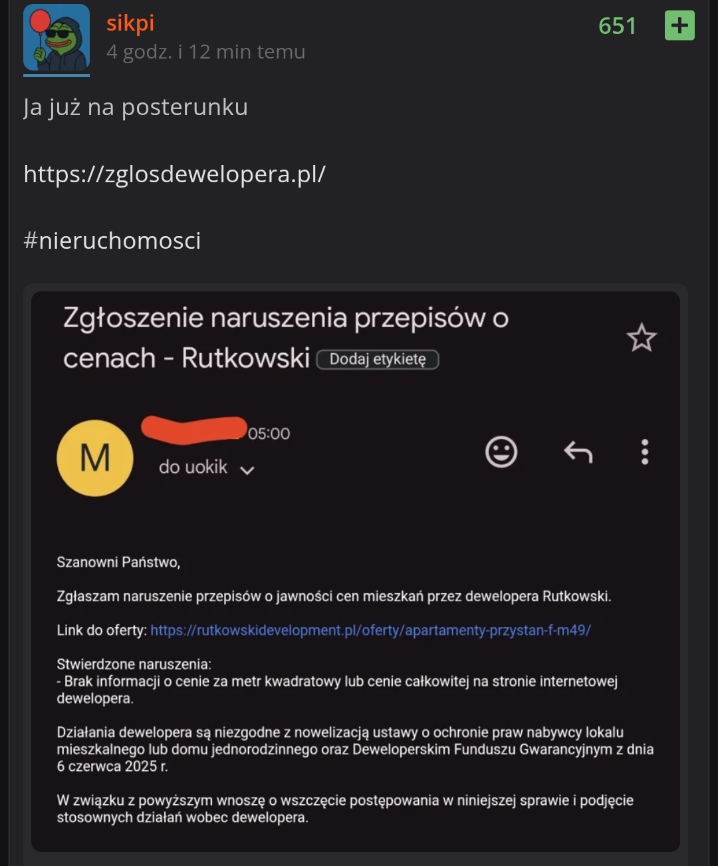Click the yellow M sender avatar
The image size is (718, 866).
(x=95, y=458)
